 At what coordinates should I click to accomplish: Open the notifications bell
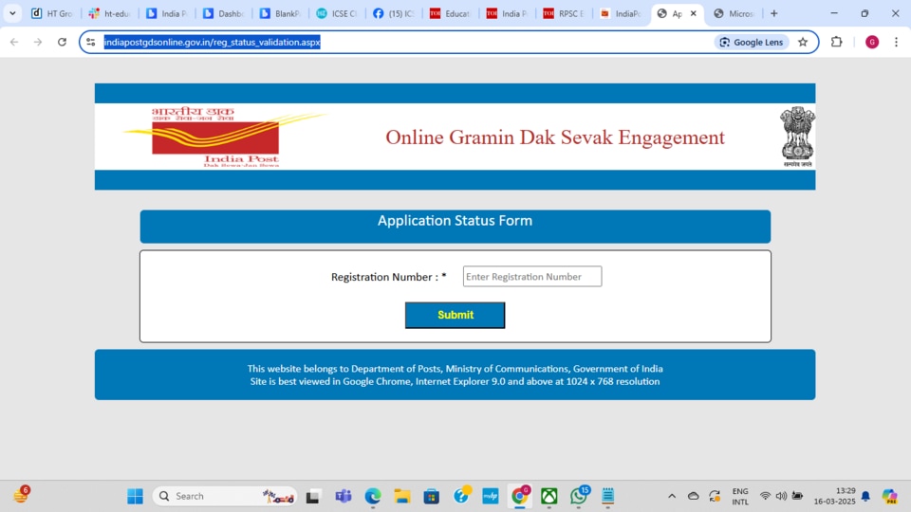pyautogui.click(x=865, y=496)
